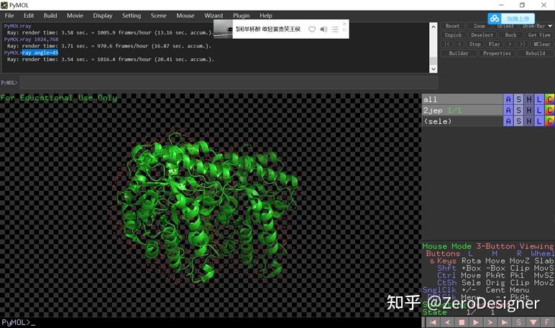The width and height of the screenshot is (555, 328).
Task: Click the < previous frame button in top panel
Action: [459, 44]
